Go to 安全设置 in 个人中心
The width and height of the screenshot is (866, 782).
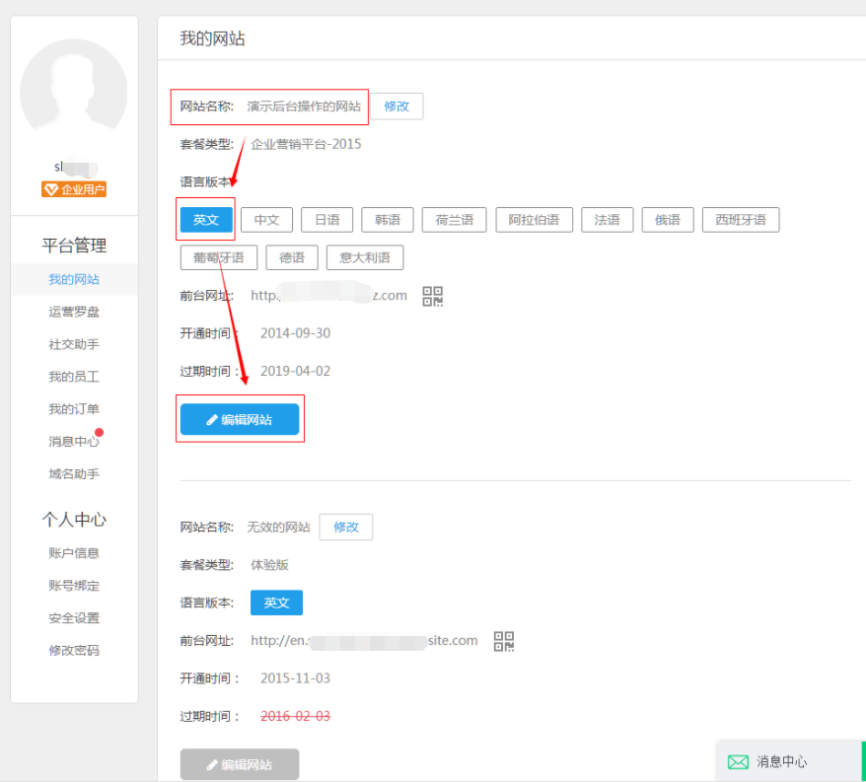(x=73, y=617)
